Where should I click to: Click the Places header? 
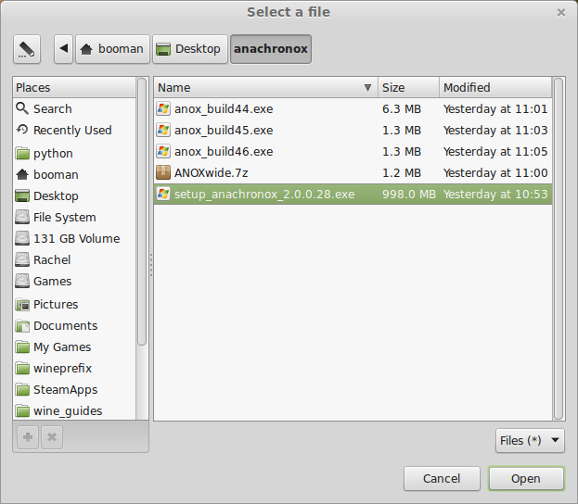click(x=74, y=88)
